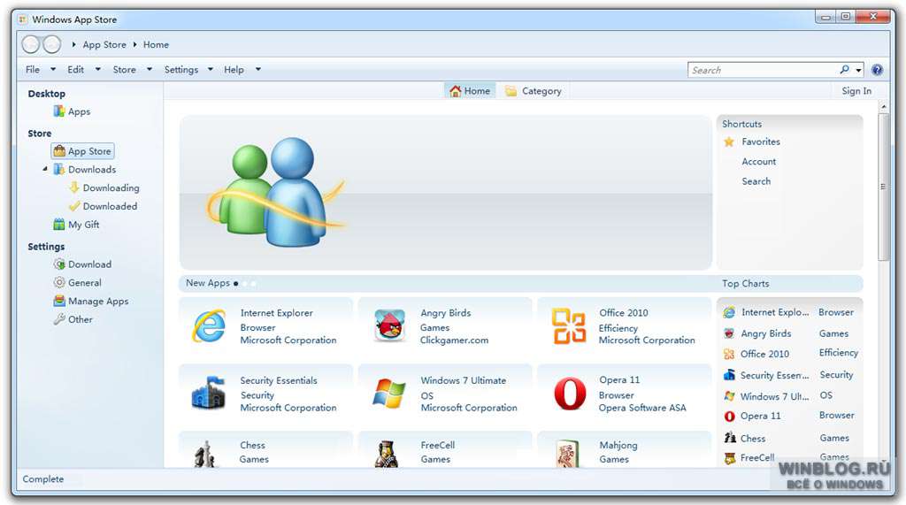The width and height of the screenshot is (906, 505).
Task: Click Security Essen... row in Top Charts
Action: coord(790,375)
